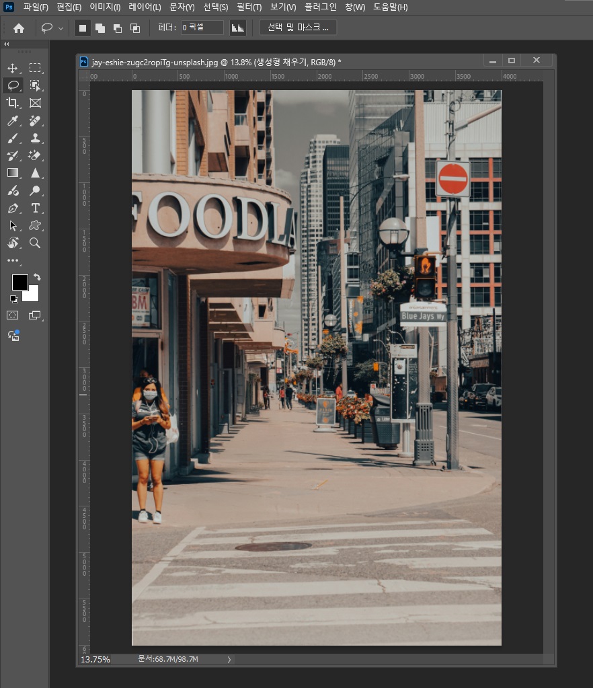Viewport: 593px width, 688px height.
Task: Open the 파일(F) menu
Action: pos(36,7)
